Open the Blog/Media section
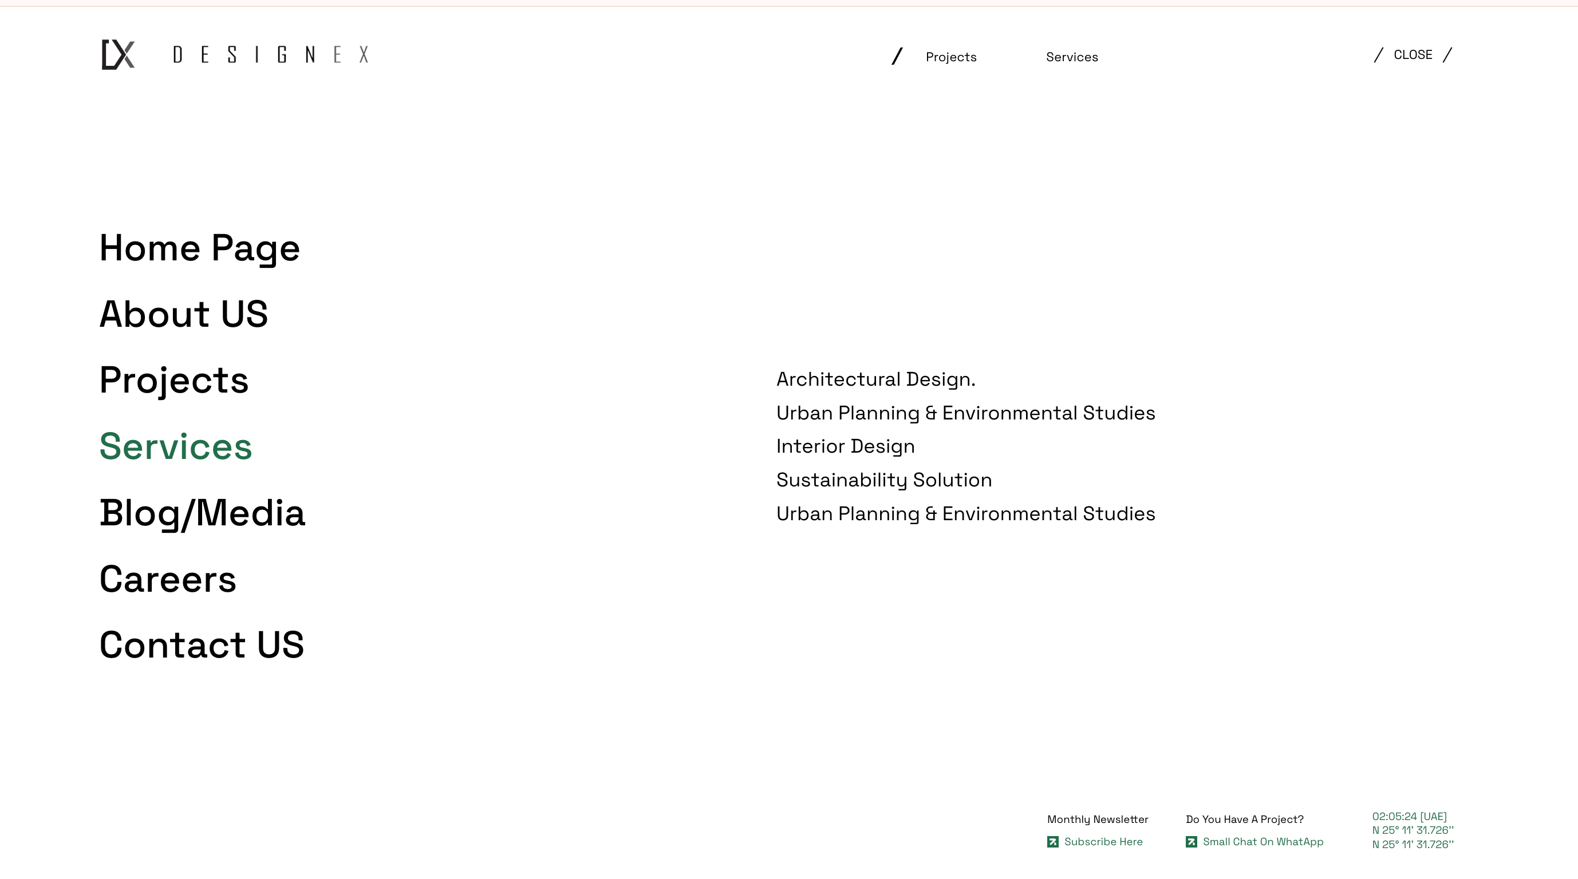The height and width of the screenshot is (879, 1578). click(x=202, y=512)
